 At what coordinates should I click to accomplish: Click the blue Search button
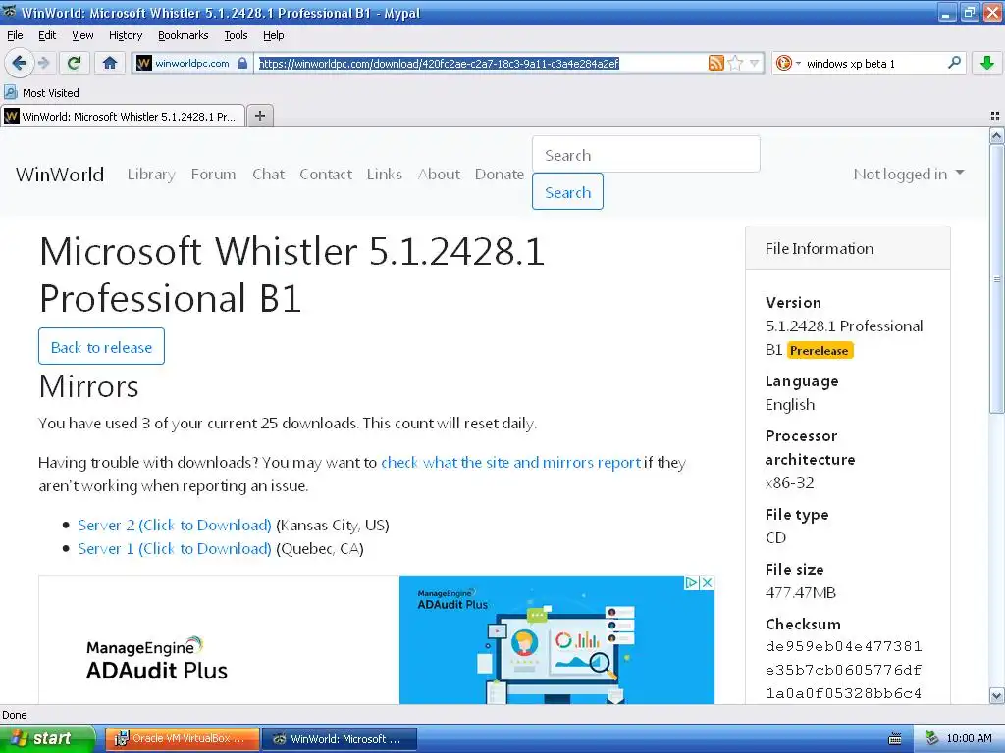pyautogui.click(x=567, y=191)
